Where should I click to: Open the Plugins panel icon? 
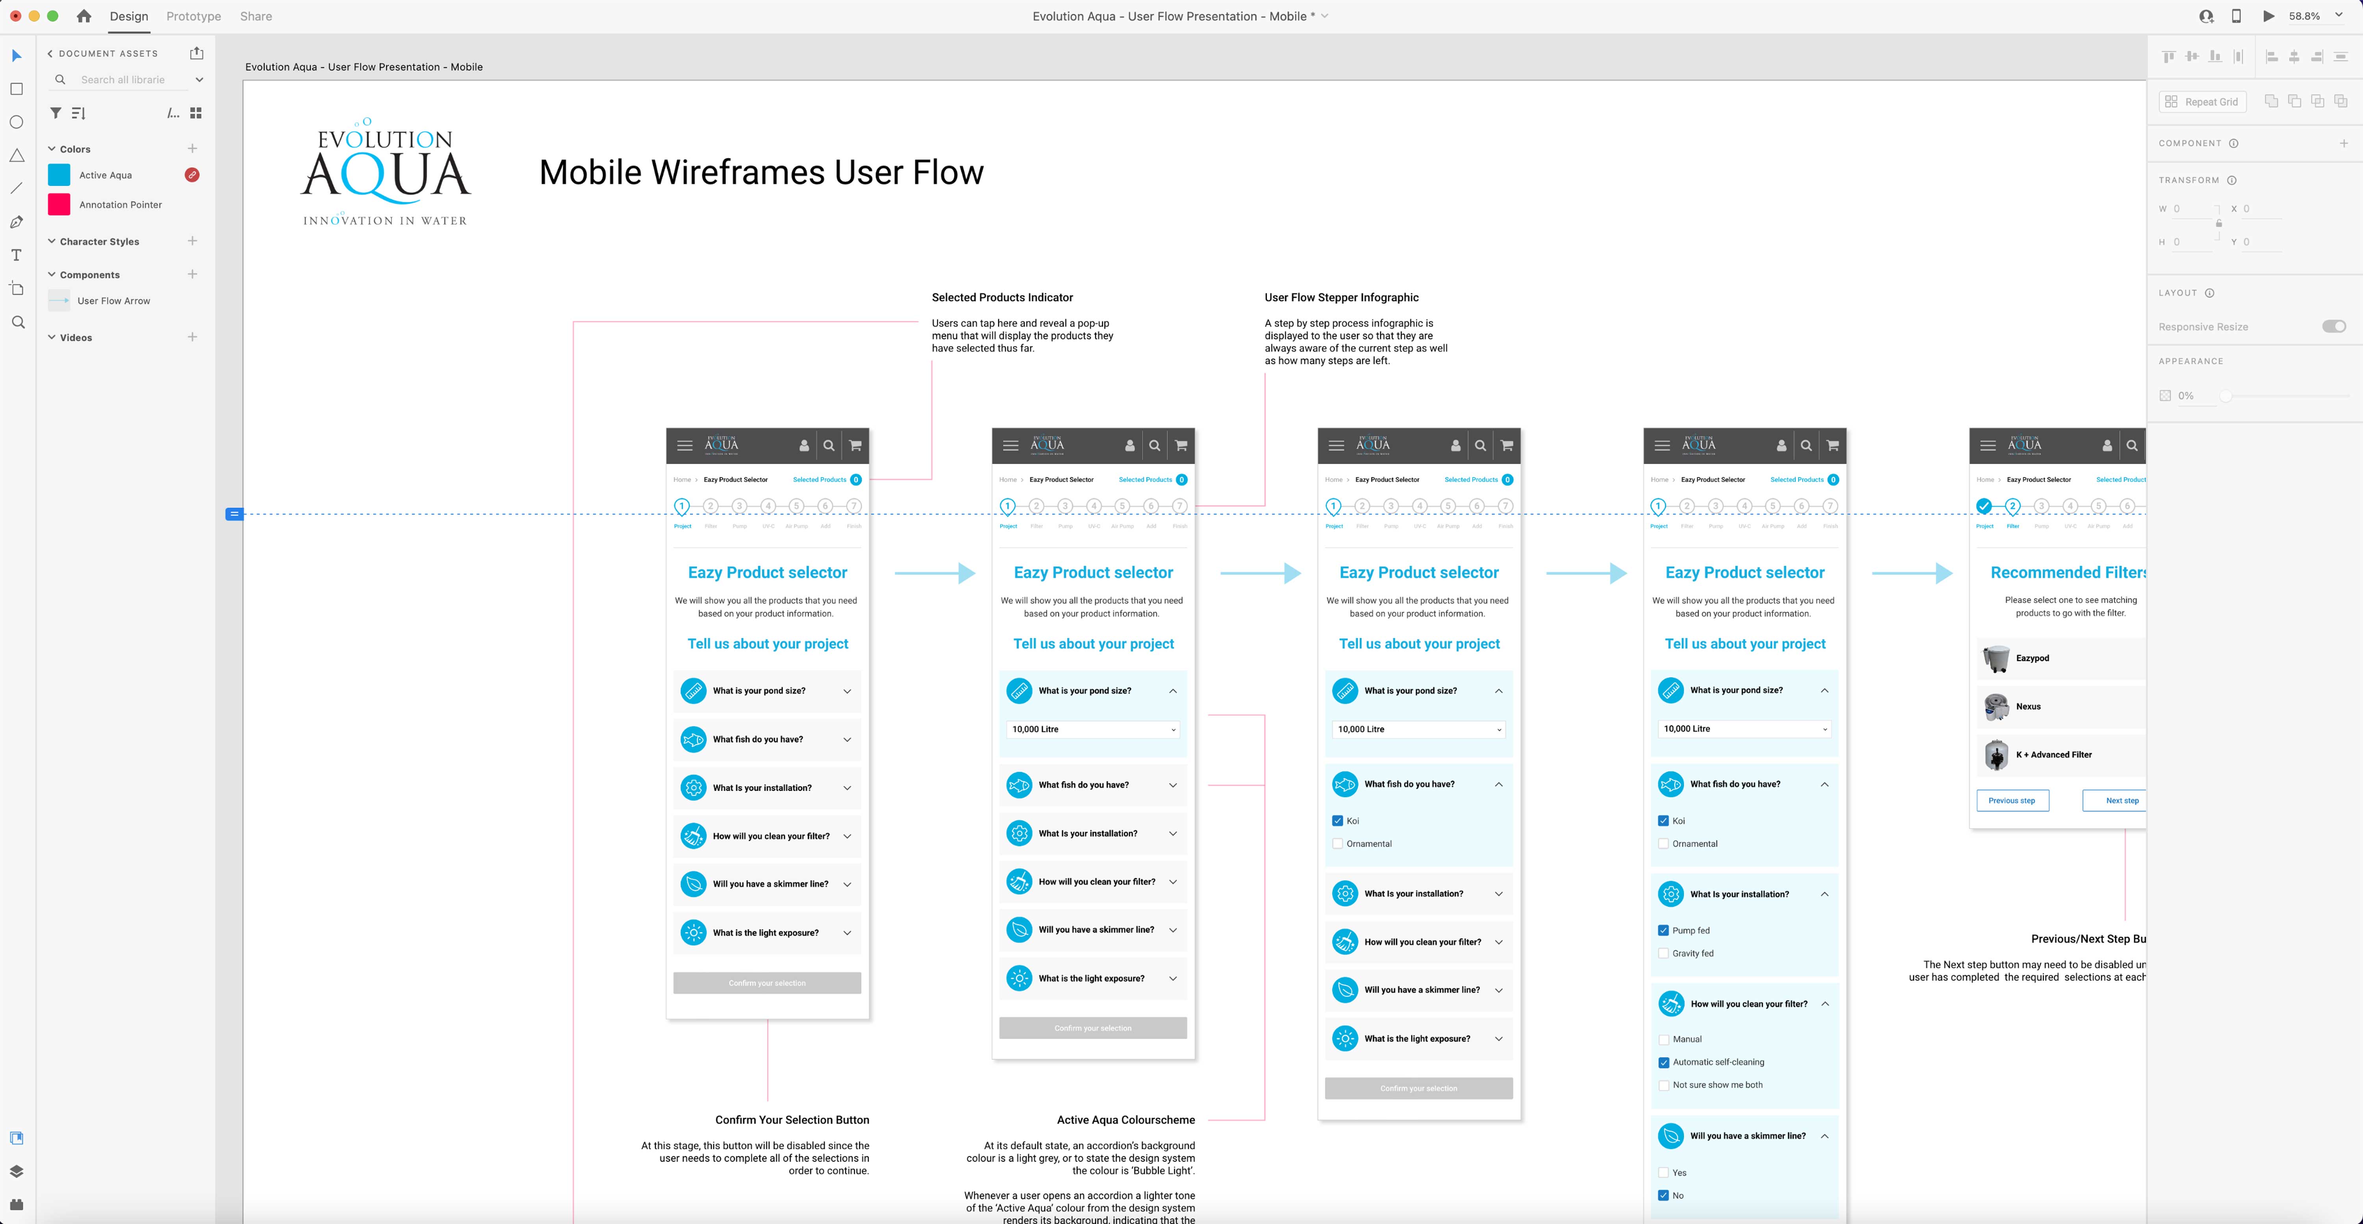pos(17,1204)
